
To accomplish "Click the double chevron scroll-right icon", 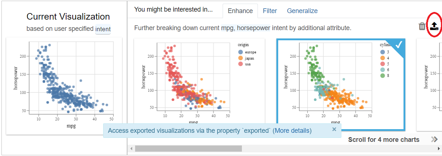I will (434, 140).
